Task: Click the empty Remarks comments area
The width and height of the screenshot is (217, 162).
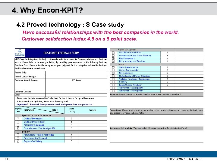Action: pyautogui.click(x=157, y=103)
